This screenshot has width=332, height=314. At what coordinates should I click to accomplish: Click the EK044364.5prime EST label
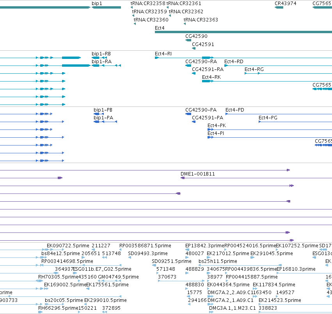click(228, 285)
